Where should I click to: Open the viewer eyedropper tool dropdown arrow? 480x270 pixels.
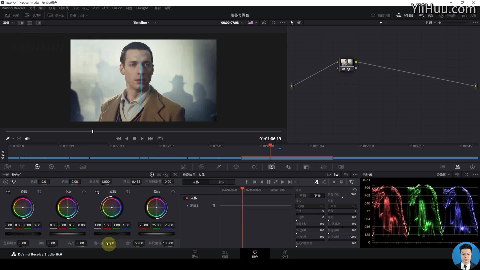(x=13, y=139)
